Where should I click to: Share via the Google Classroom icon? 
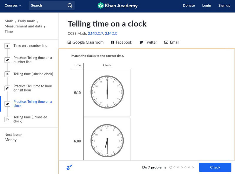69,42
